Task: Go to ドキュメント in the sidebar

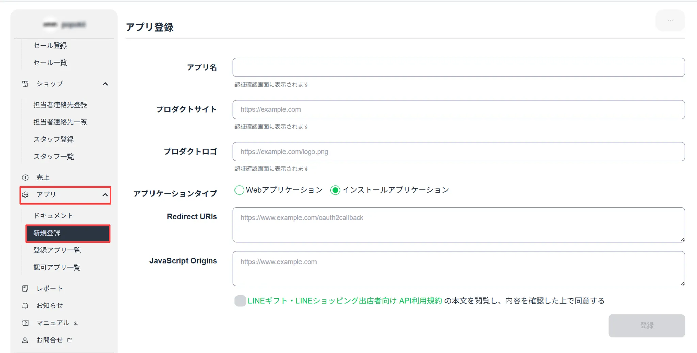Action: tap(53, 216)
